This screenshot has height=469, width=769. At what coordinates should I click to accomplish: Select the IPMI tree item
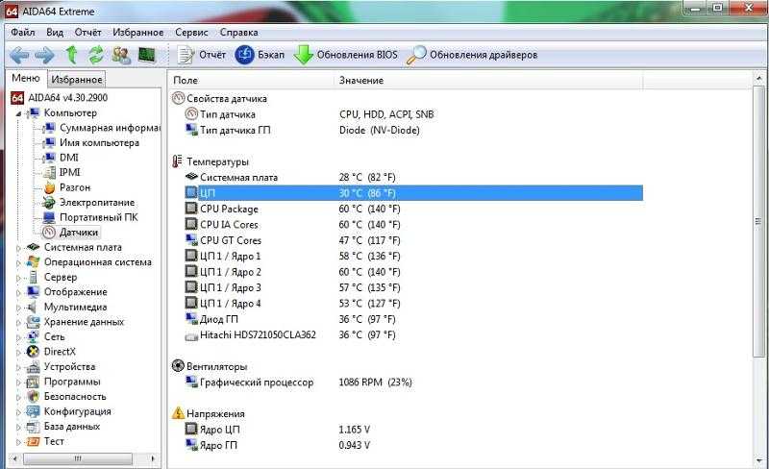pos(69,172)
